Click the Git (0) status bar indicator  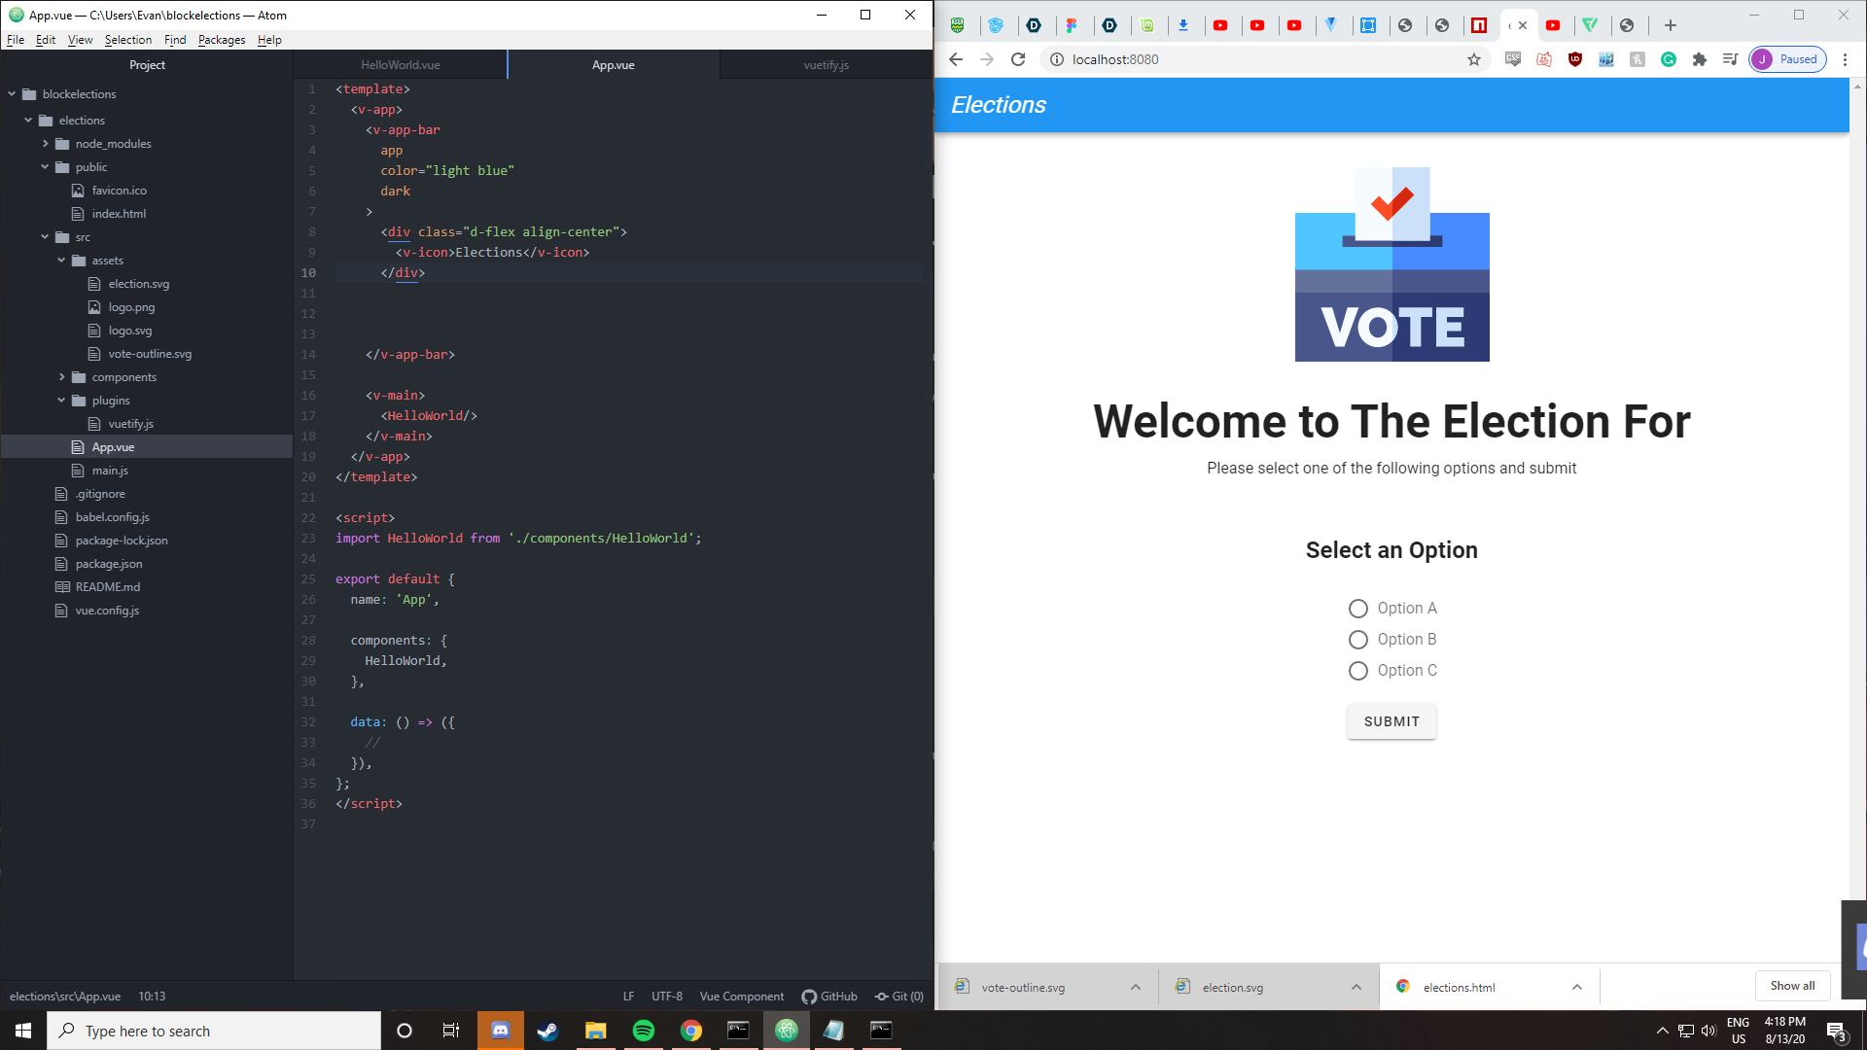tap(899, 997)
